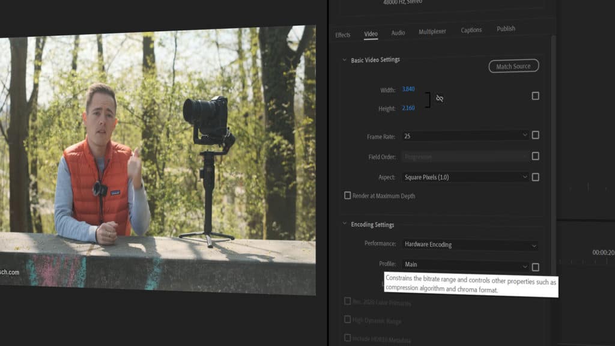615x346 pixels.
Task: Toggle the checkbox beside Width and Height
Action: click(535, 96)
